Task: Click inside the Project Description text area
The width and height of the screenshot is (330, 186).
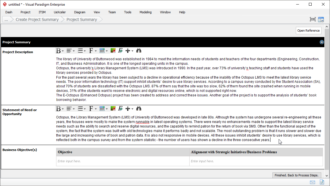Action: pos(189,79)
